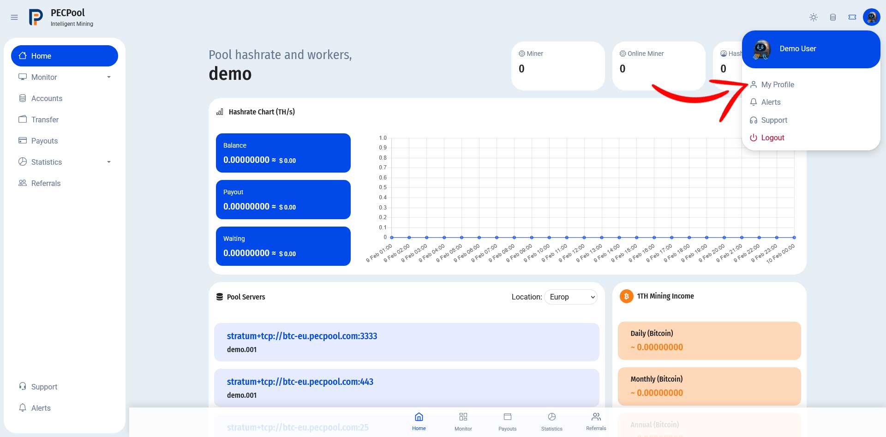886x437 pixels.
Task: Open Referrals in bottom navigation bar
Action: (x=596, y=422)
